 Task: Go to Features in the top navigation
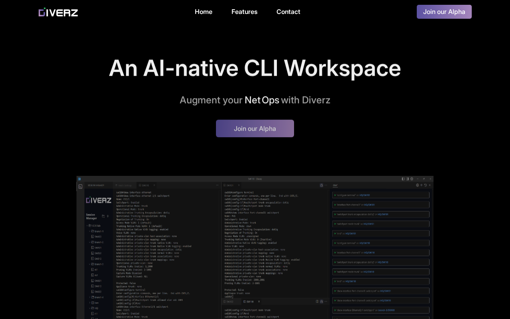(244, 12)
